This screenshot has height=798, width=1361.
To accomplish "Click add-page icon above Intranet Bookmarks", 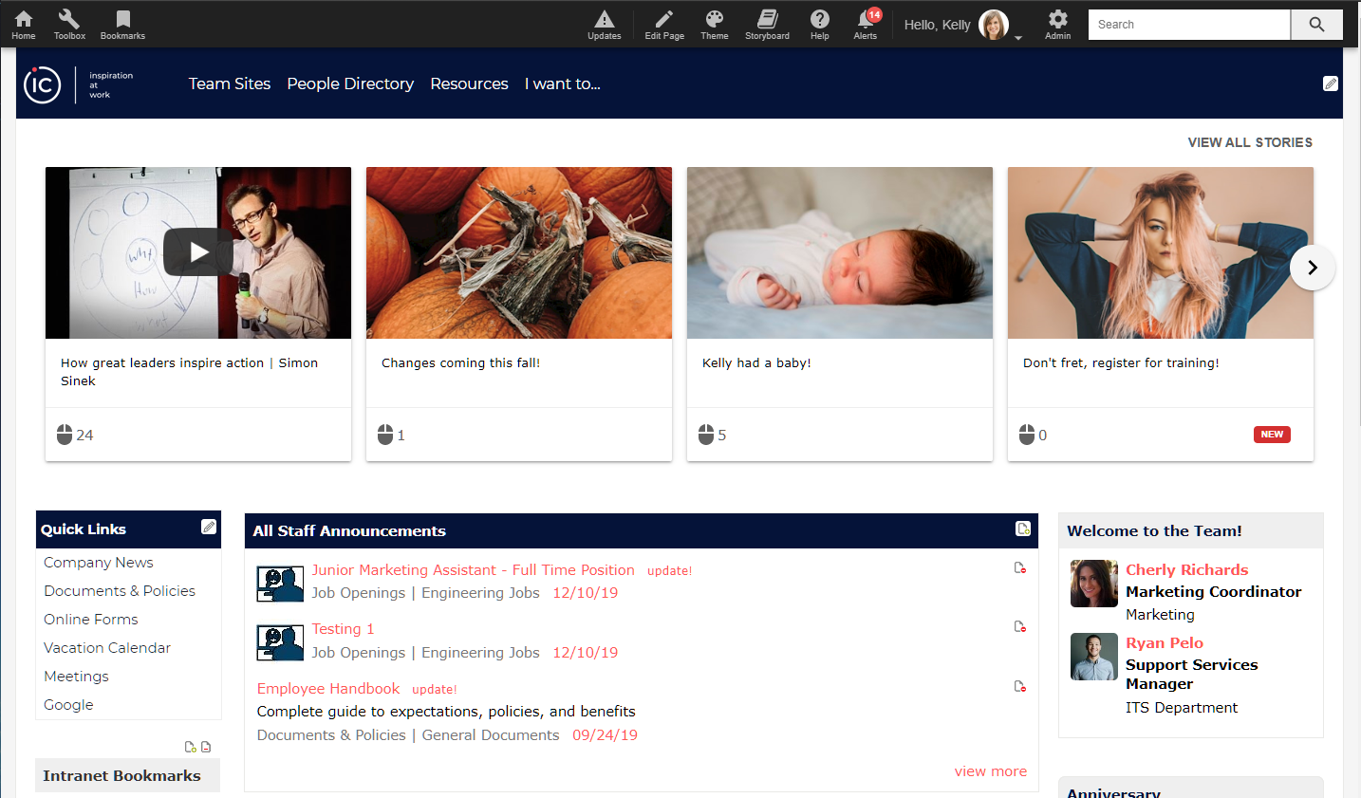I will pos(190,747).
